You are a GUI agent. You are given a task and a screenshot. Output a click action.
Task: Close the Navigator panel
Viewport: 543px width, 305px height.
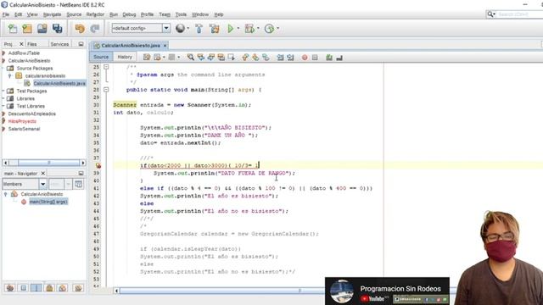click(x=43, y=173)
